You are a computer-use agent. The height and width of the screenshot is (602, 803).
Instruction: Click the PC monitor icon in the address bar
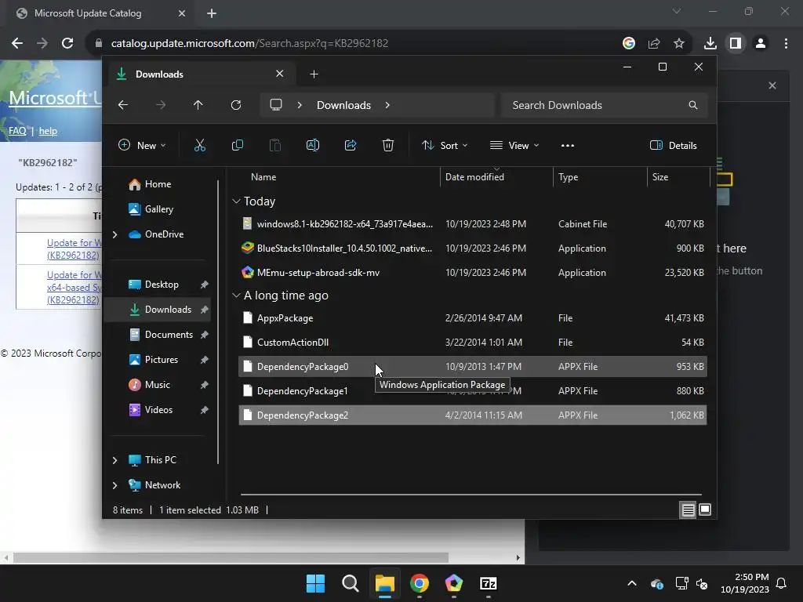(x=276, y=105)
